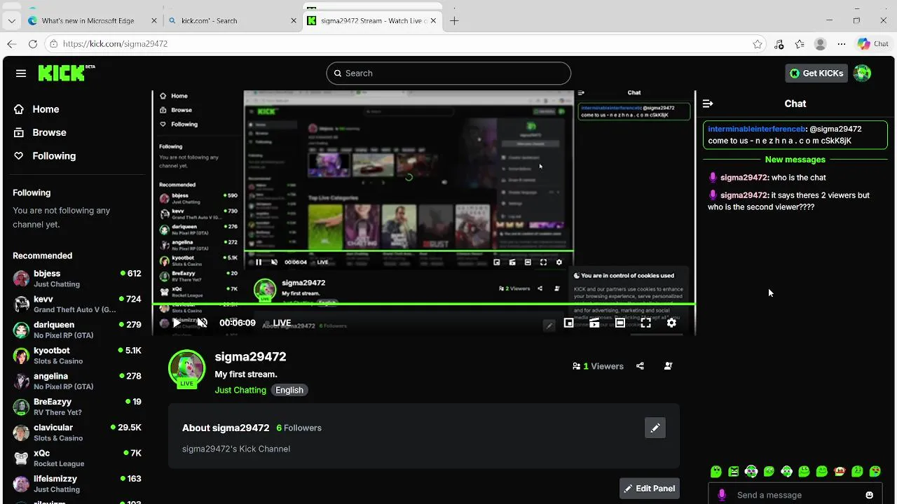
Task: Open the Copilot Chat button
Action: [873, 43]
